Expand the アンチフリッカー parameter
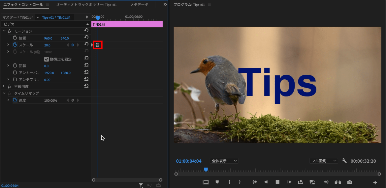386x188 pixels. tap(8, 79)
